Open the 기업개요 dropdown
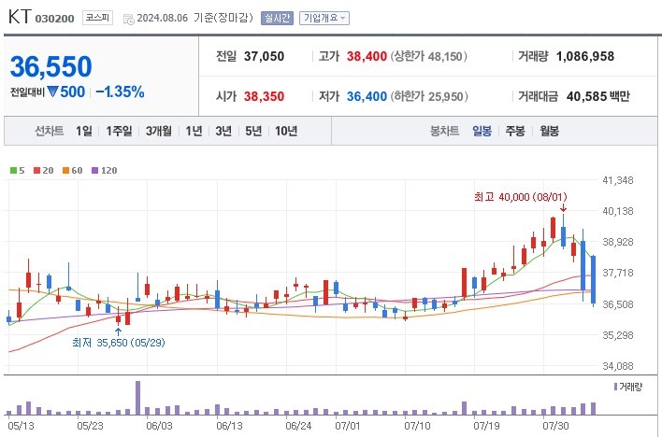Screen dimensions: 662x437 tap(324, 18)
